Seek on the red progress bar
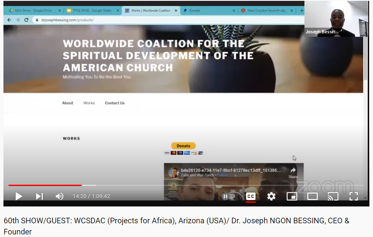The image size is (373, 237). coord(45,185)
